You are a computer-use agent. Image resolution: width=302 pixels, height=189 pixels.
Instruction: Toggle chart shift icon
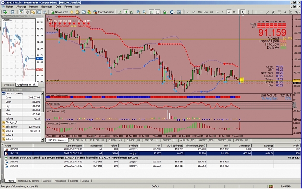(158, 12)
